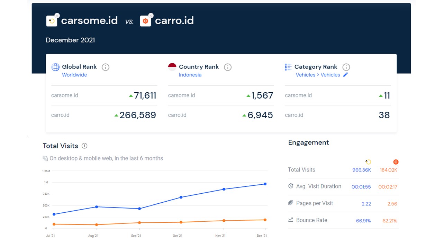
Task: Click the orange carro data point for Jul '21
Action: [x=54, y=224]
